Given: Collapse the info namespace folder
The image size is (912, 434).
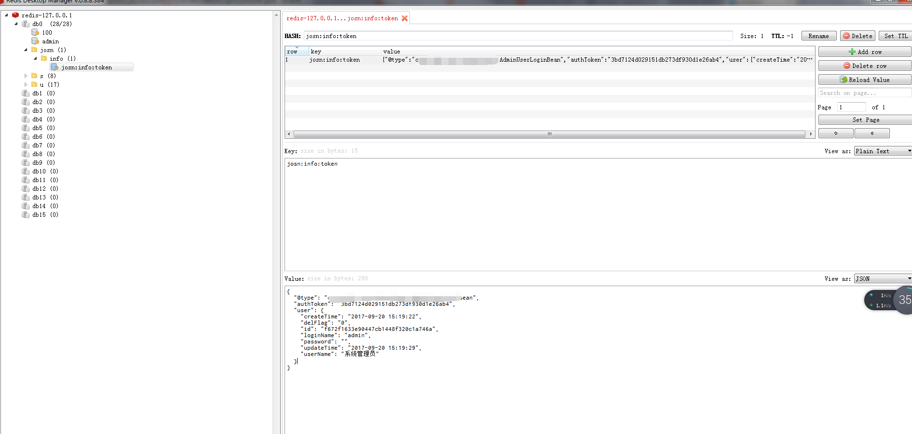Looking at the screenshot, I should pos(35,58).
